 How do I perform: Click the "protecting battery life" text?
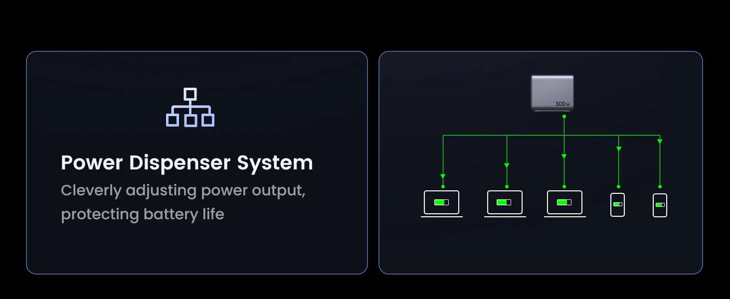click(x=143, y=214)
